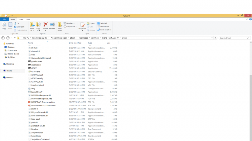Click Invert selection in ribbon

104,30
